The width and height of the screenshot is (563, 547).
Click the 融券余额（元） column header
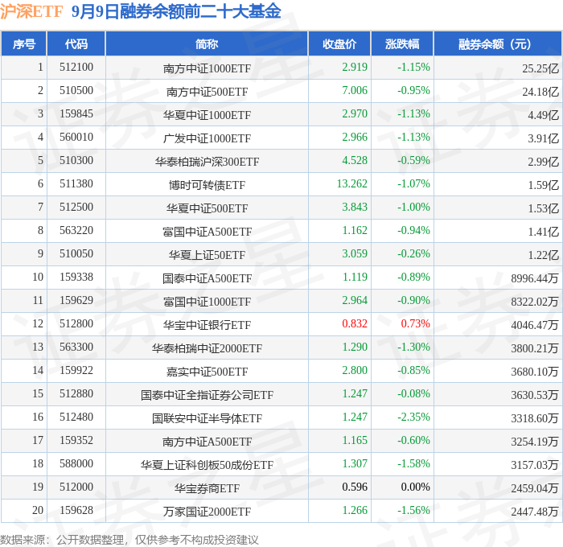click(498, 43)
